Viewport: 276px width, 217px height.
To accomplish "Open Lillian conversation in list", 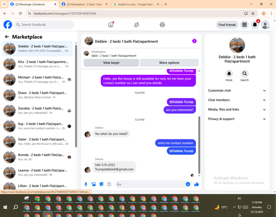I will pos(37,186).
